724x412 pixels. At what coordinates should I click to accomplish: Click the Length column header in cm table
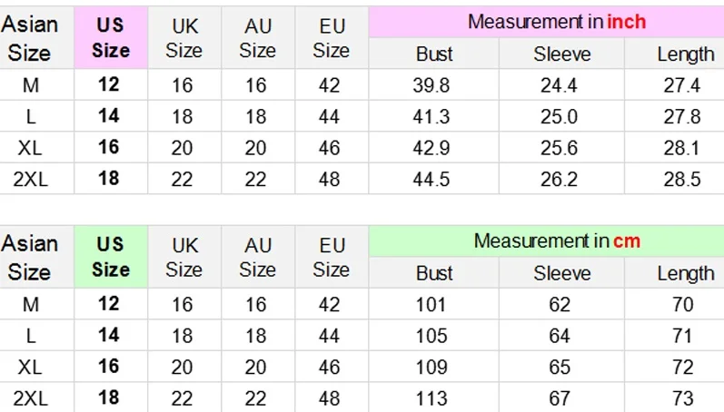[x=686, y=273]
